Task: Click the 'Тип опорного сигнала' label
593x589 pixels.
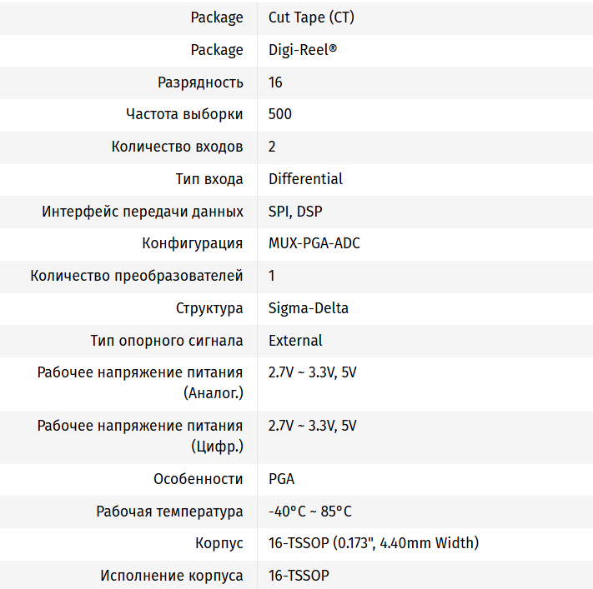Action: coord(167,341)
